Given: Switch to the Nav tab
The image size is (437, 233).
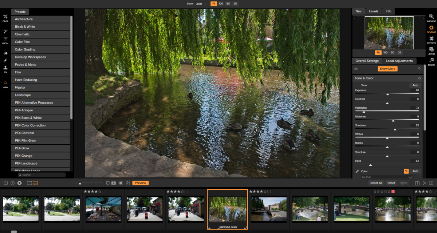Looking at the screenshot, I should click(x=358, y=11).
